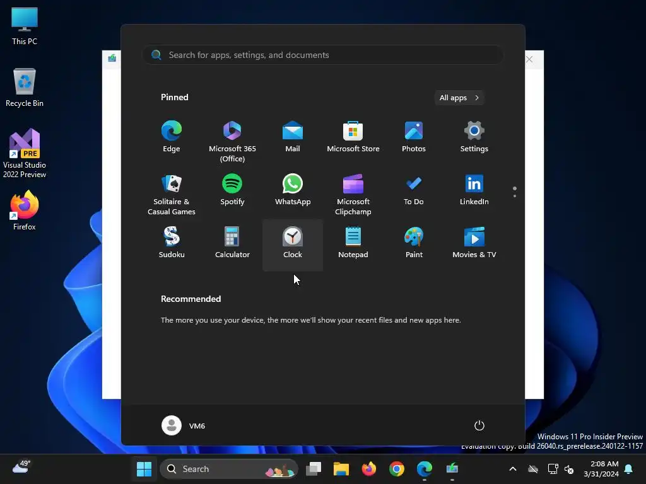Viewport: 646px width, 484px height.
Task: Open the This PC desktop icon
Action: (x=25, y=26)
